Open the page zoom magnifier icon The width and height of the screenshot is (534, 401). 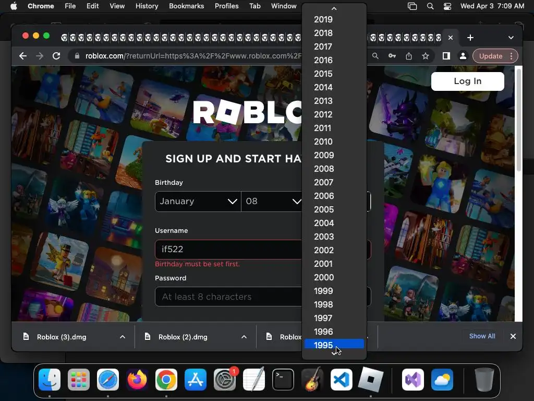(375, 56)
